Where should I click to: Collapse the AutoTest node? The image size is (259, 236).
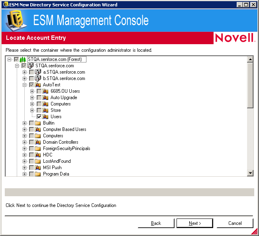pyautogui.click(x=24, y=85)
